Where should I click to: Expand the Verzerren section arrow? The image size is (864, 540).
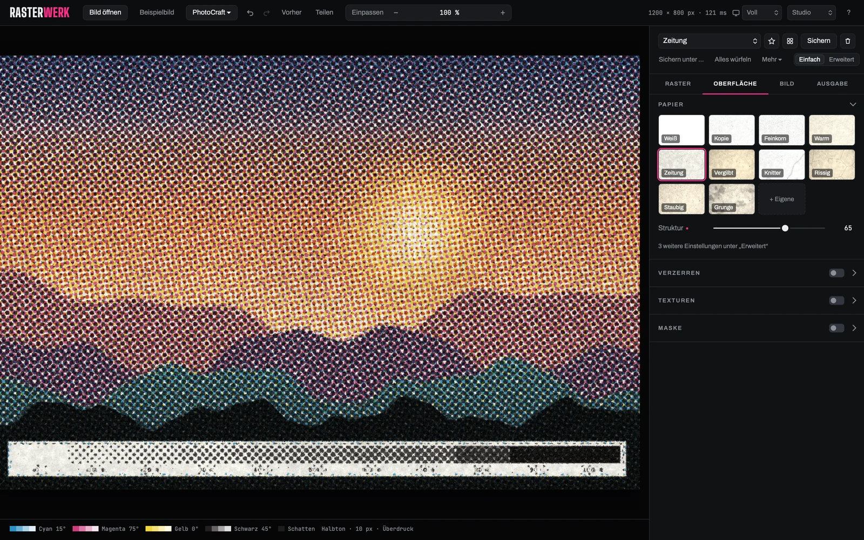point(854,273)
